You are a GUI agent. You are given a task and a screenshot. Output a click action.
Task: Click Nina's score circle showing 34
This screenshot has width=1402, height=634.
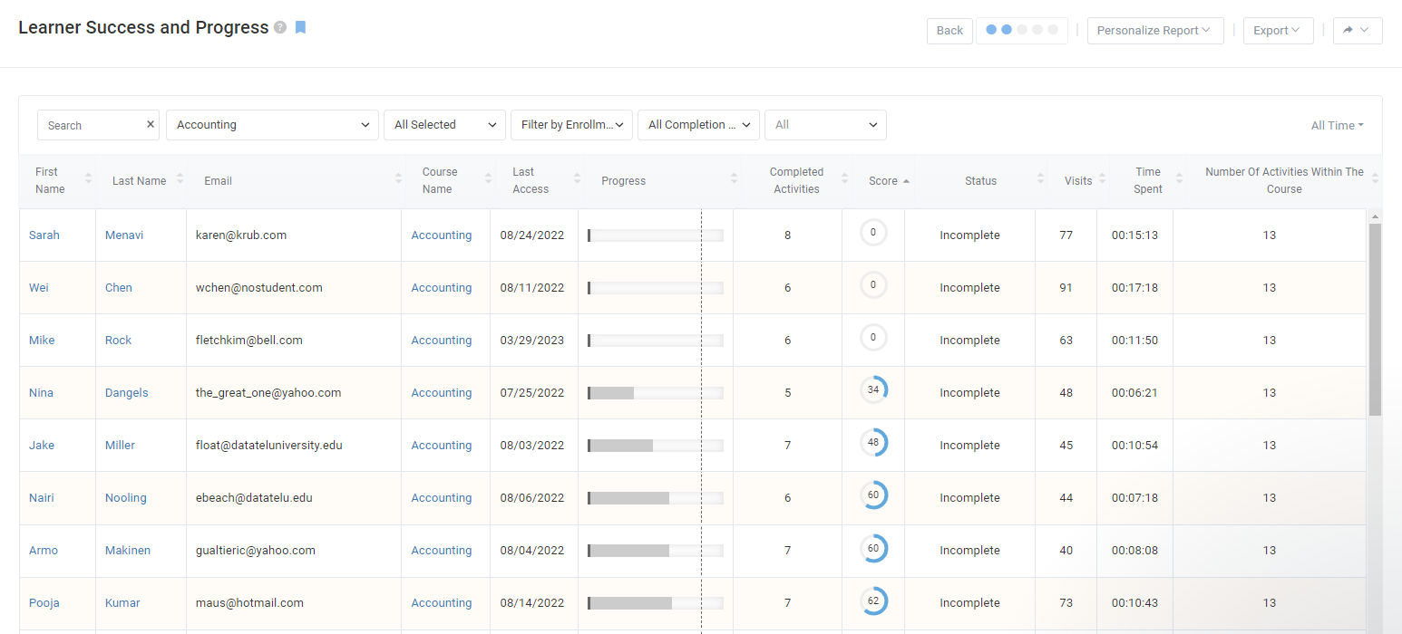[873, 390]
